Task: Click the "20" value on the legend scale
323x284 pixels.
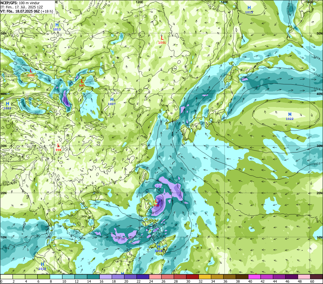Action: point(126,281)
